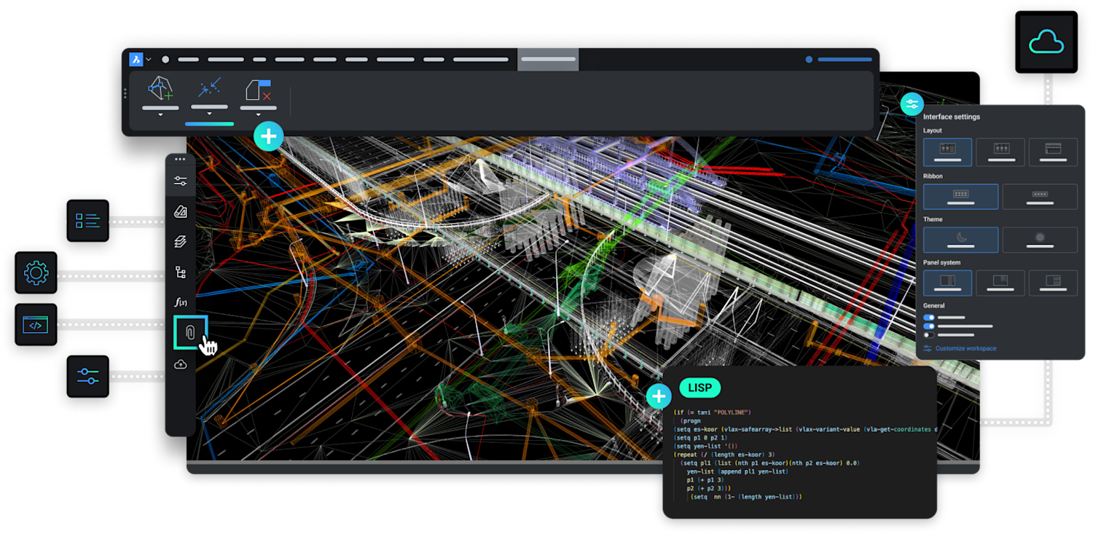Open the paperclip attachments panel in sidebar
This screenshot has width=1093, height=534.
189,332
